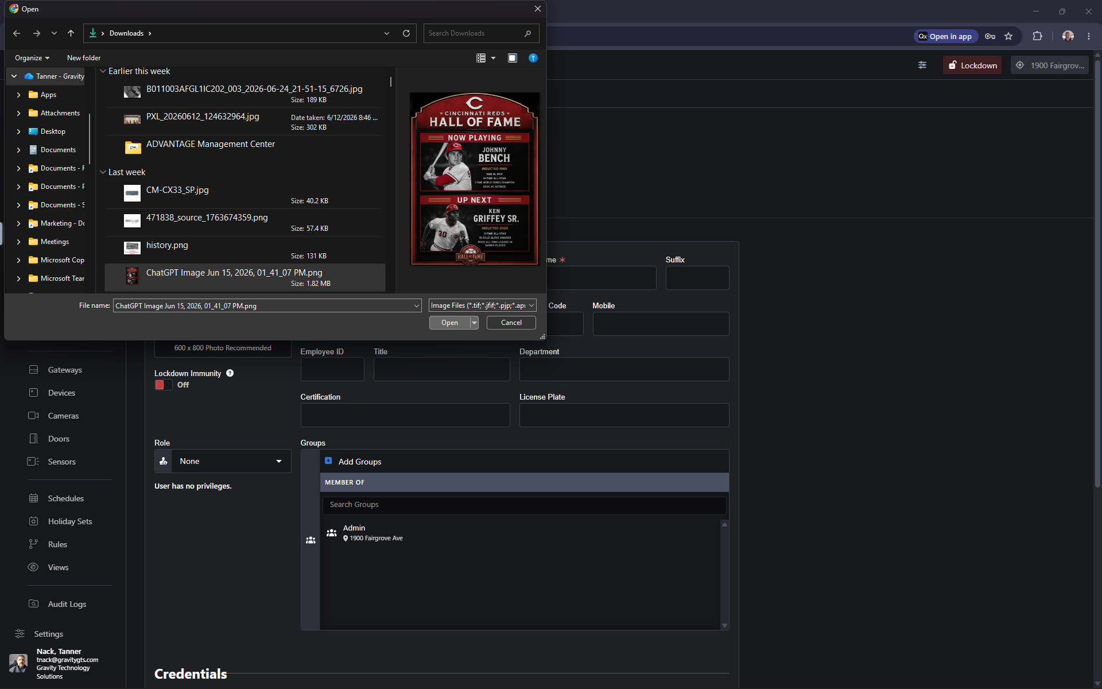Screen dimensions: 1102x689
Task: Go to Audit Logs in sidebar
Action: point(67,604)
